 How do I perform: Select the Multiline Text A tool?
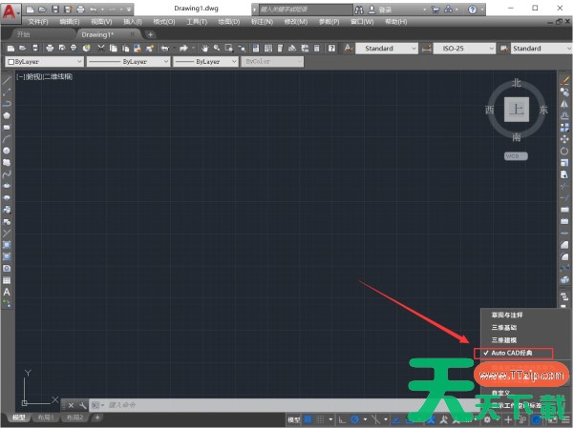[x=7, y=292]
